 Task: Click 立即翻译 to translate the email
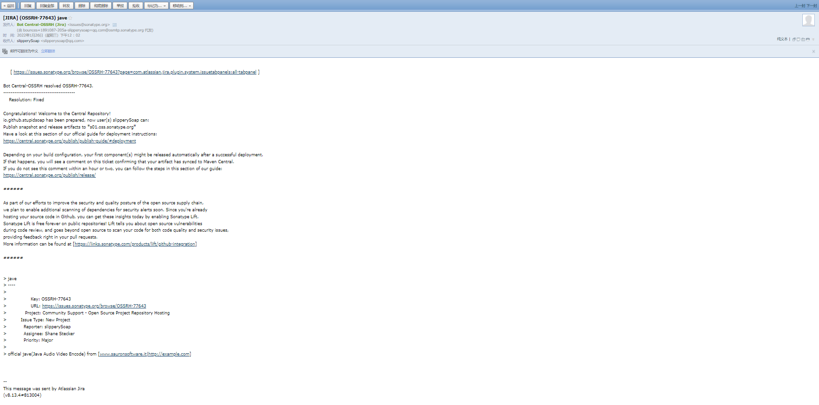pos(48,51)
